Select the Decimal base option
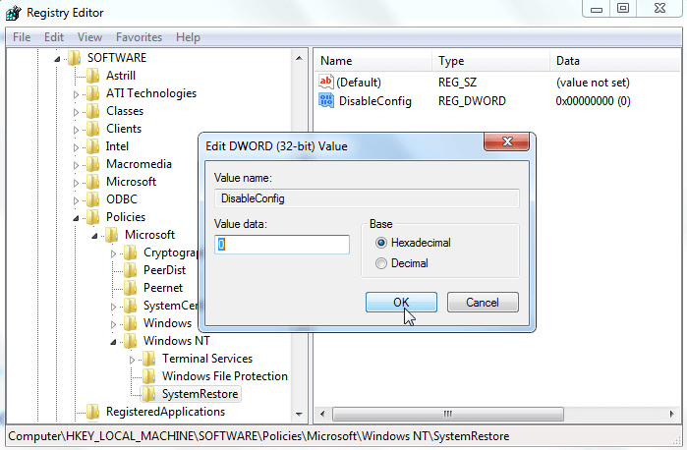Viewport: 687px width, 450px height. (x=381, y=263)
